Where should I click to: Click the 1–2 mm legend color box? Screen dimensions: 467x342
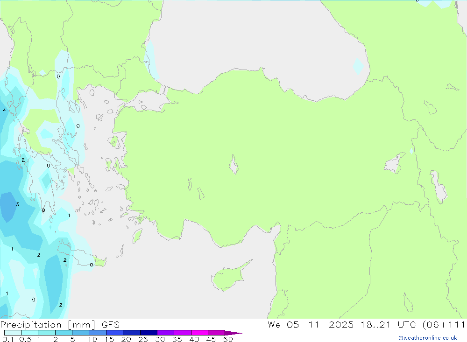tap(47, 333)
